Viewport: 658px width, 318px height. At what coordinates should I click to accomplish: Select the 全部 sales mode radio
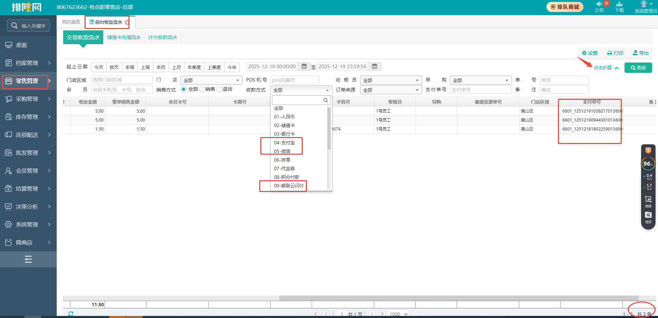click(x=184, y=89)
